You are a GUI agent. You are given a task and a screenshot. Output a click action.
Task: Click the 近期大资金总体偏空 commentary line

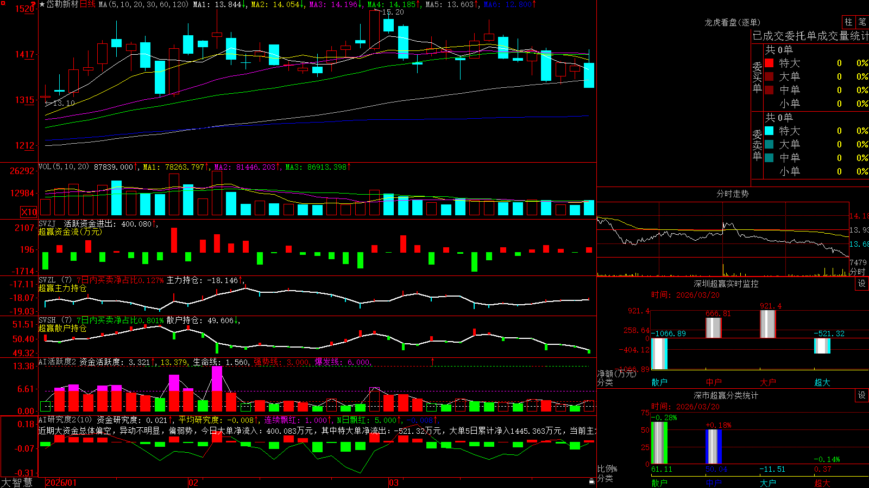(x=318, y=431)
